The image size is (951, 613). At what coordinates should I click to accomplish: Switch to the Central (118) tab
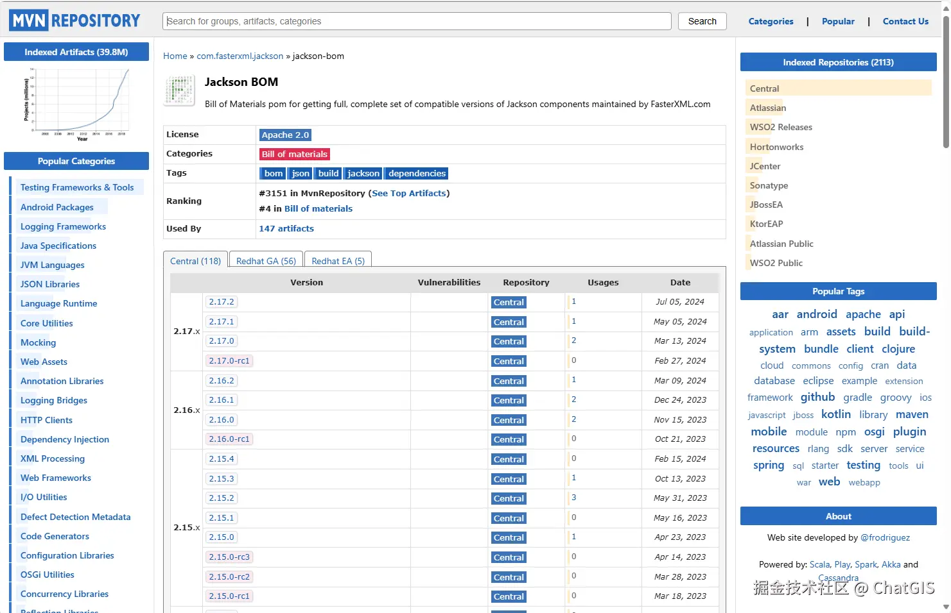195,261
